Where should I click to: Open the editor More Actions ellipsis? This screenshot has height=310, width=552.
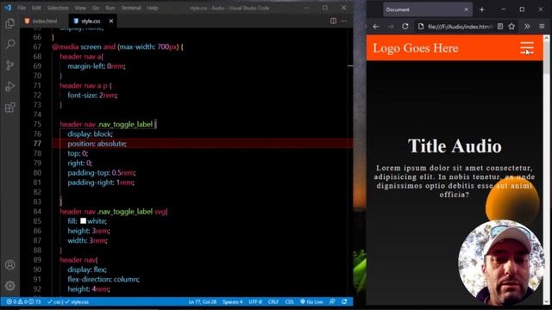[344, 21]
